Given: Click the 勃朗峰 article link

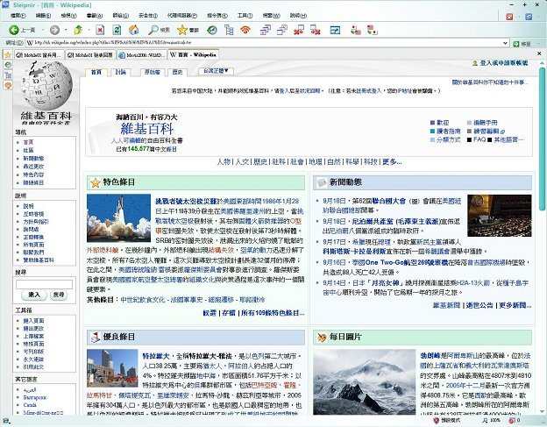Looking at the screenshot, I should [430, 356].
